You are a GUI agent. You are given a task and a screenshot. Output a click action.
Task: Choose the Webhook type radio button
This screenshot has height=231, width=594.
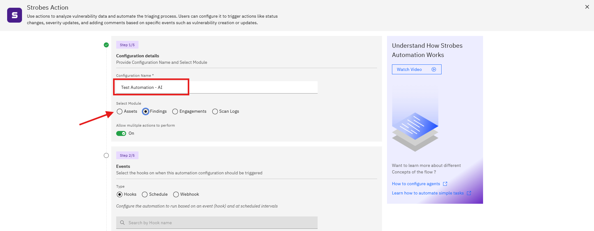pos(176,194)
